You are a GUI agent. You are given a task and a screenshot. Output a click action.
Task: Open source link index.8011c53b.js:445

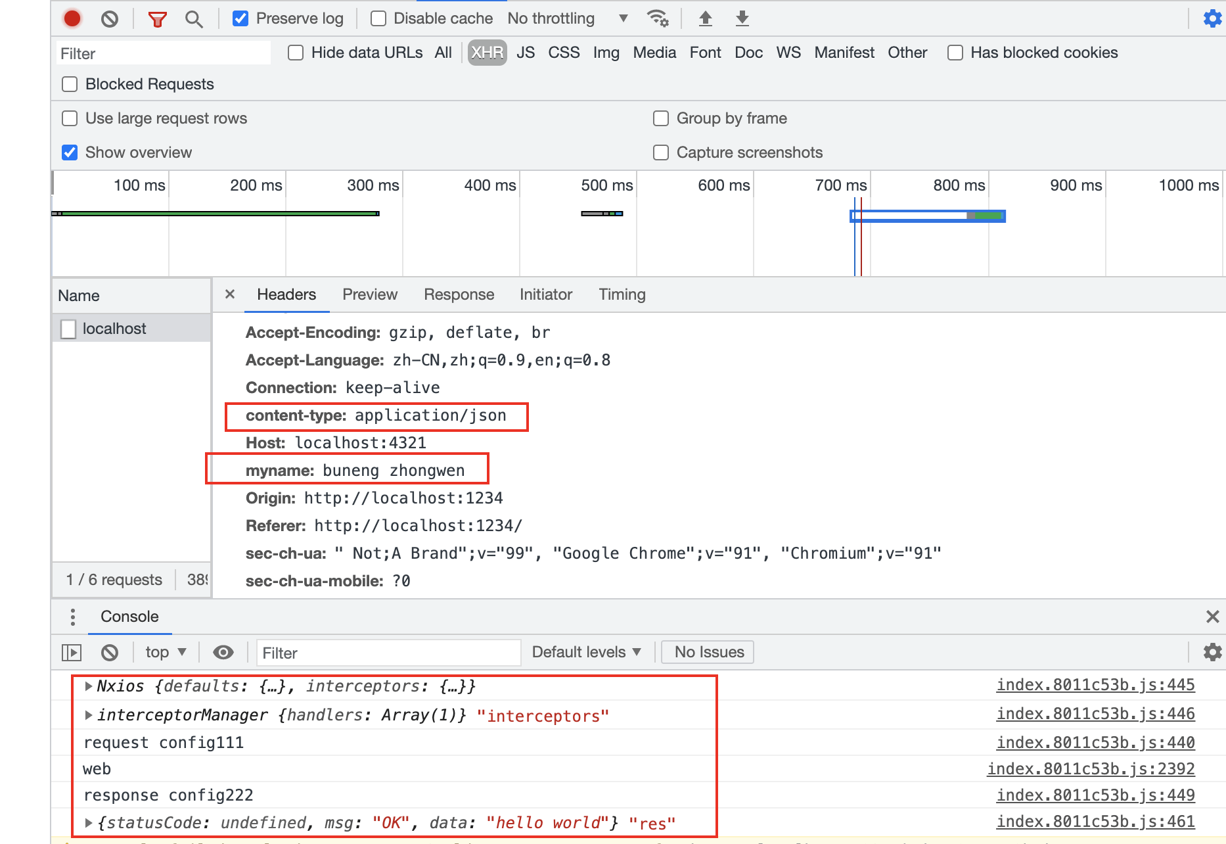[1095, 685]
